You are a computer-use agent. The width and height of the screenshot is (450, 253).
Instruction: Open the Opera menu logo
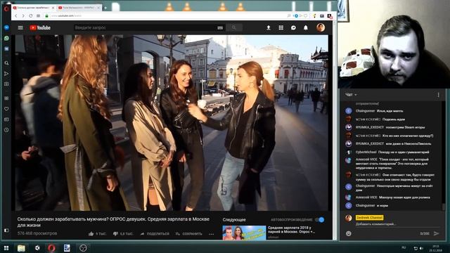point(6,8)
